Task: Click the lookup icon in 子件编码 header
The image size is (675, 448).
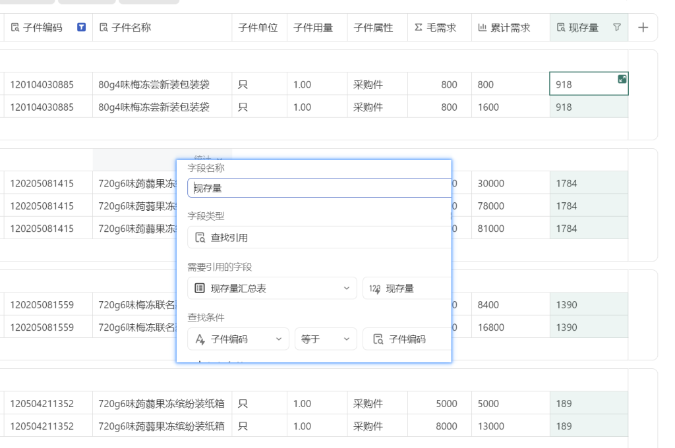Action: 15,28
